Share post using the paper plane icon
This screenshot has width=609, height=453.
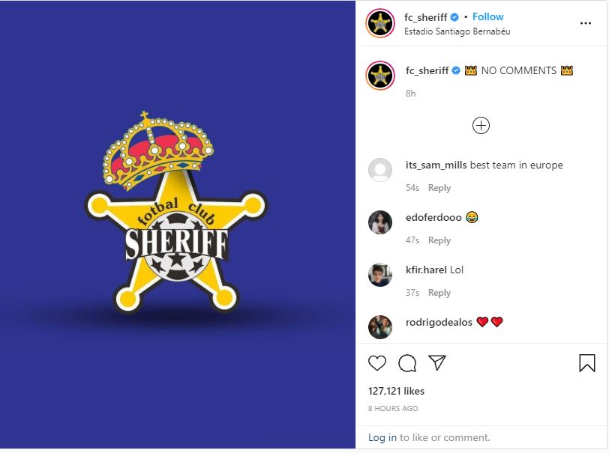pyautogui.click(x=437, y=362)
